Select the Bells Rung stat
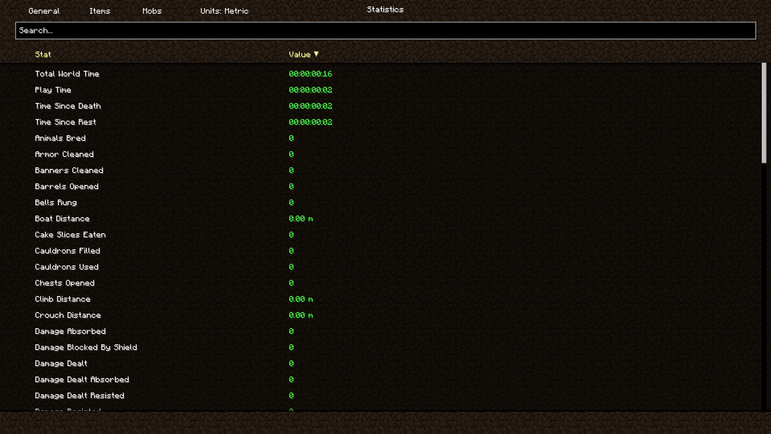Viewport: 771px width, 434px height. point(56,202)
